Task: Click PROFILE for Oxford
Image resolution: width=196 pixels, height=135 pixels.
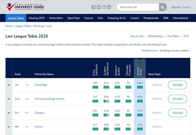Action: [x=157, y=127]
